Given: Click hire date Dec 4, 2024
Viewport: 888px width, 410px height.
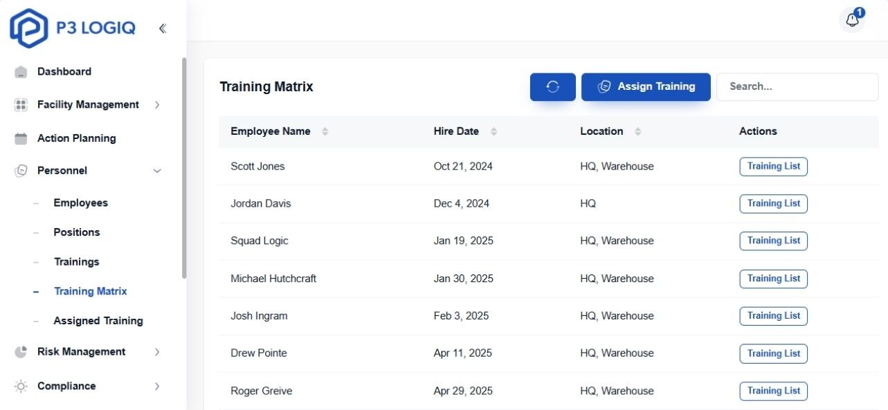Looking at the screenshot, I should 462,204.
